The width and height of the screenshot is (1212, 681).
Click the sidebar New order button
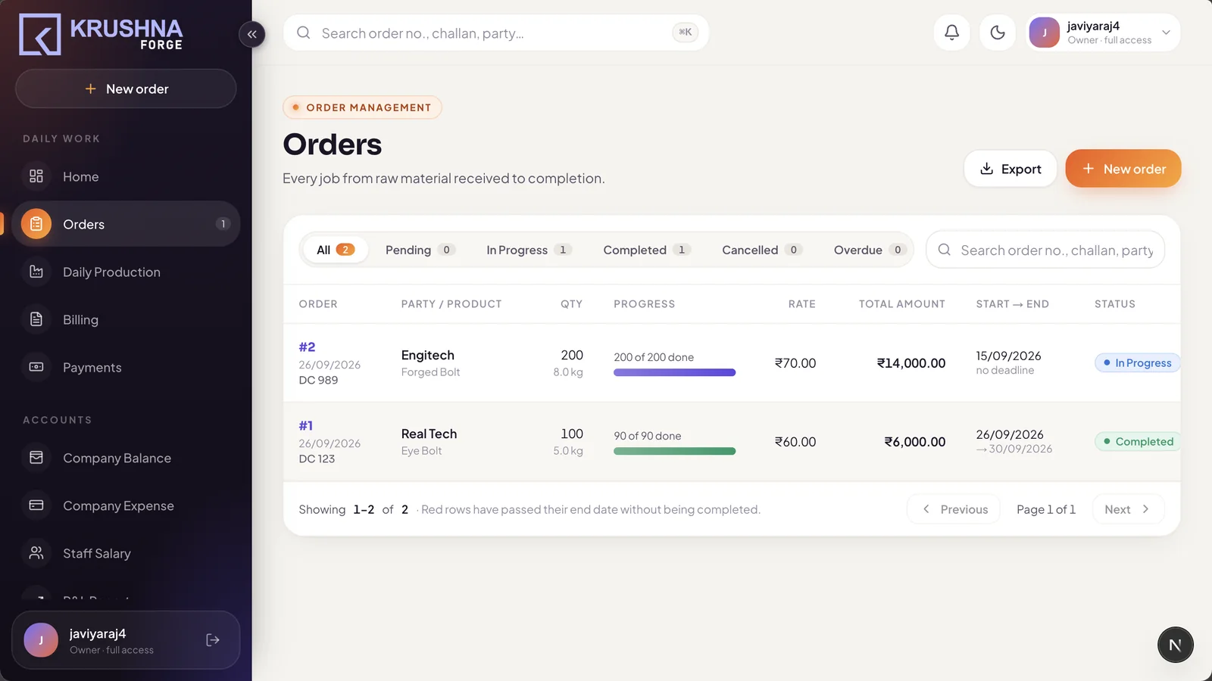[x=126, y=89]
